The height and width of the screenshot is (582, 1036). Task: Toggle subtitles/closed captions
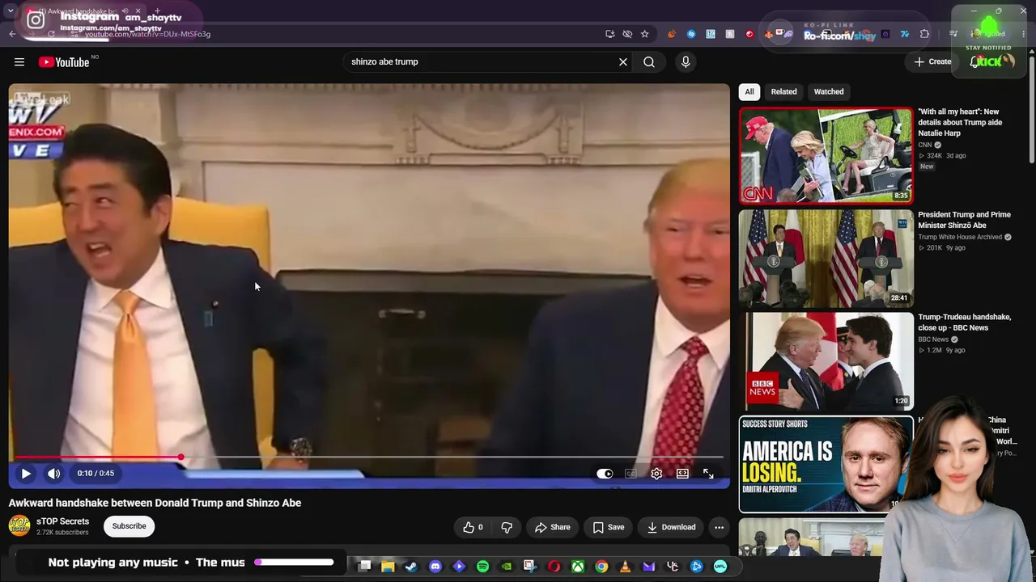(631, 474)
